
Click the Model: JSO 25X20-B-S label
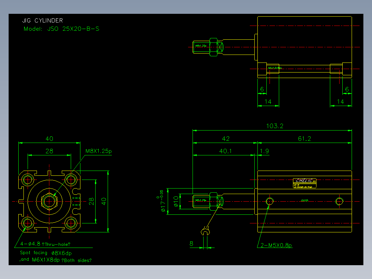[x=61, y=29]
